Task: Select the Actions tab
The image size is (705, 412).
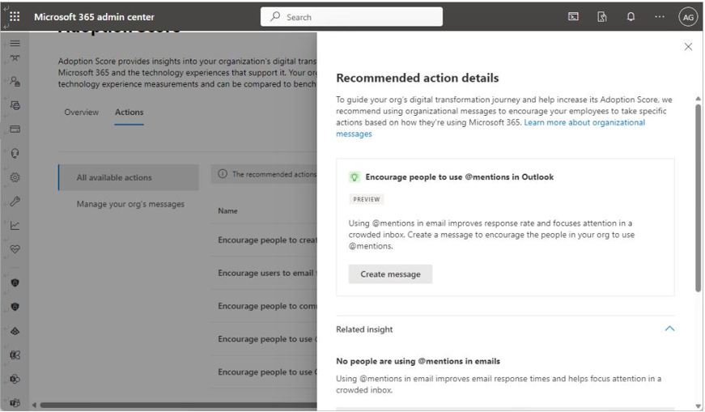Action: click(x=129, y=112)
